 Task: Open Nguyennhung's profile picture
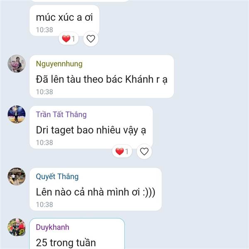[x=17, y=63]
